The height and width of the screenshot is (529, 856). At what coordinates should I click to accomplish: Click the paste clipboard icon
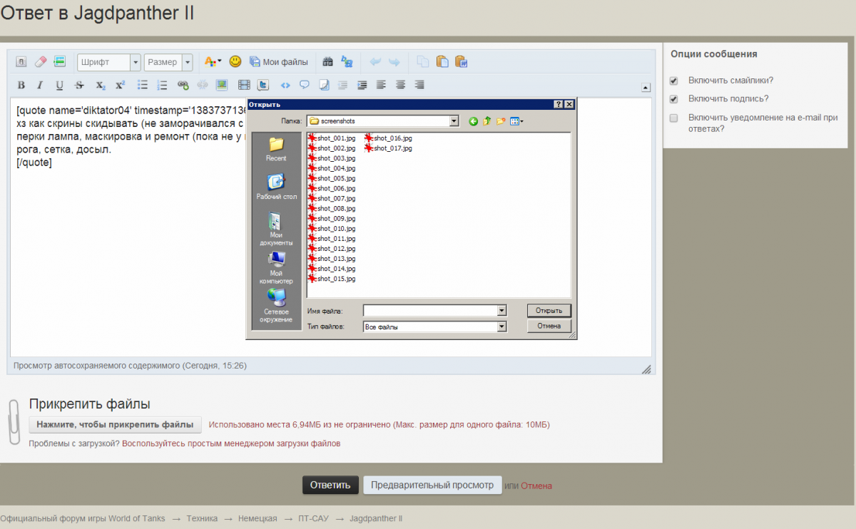(442, 62)
